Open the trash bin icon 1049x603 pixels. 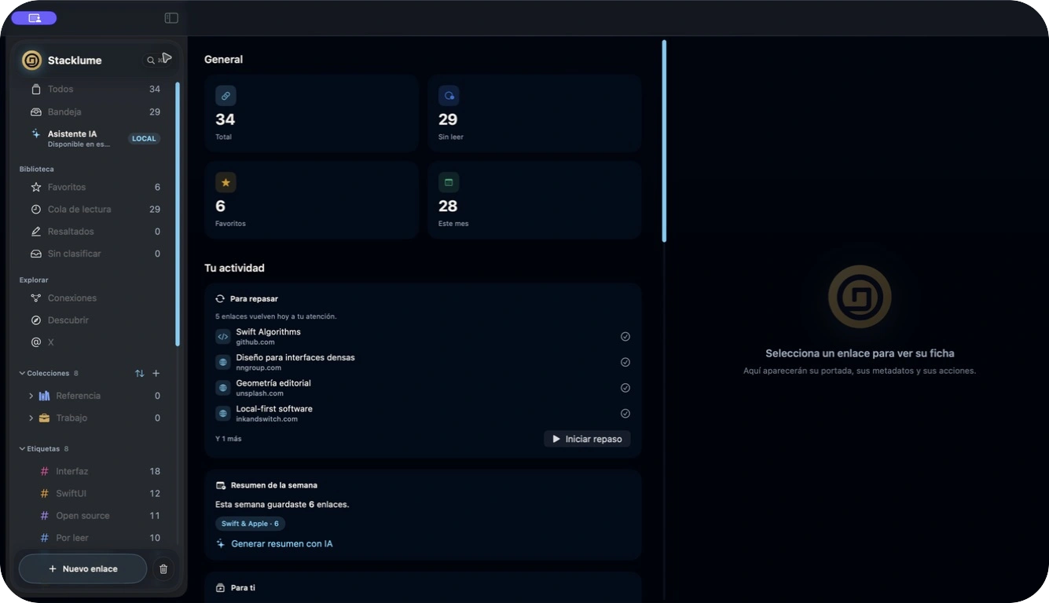coord(163,569)
